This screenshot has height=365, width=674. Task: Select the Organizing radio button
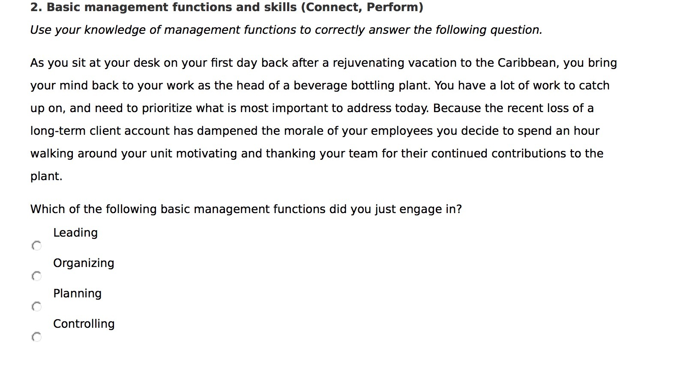(x=37, y=276)
